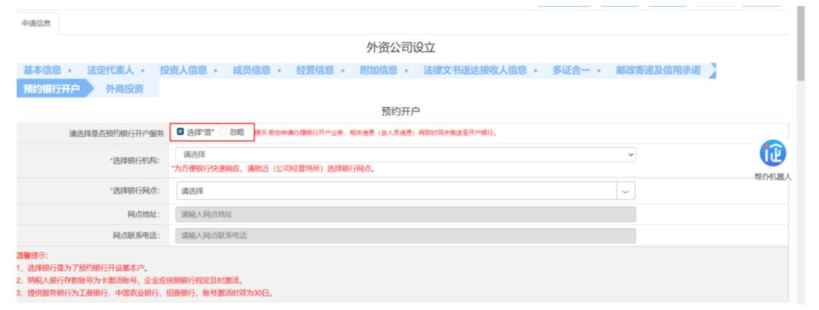Image resolution: width=819 pixels, height=310 pixels.
Task: Open the 帮办机器人 helper robot icon
Action: click(773, 154)
